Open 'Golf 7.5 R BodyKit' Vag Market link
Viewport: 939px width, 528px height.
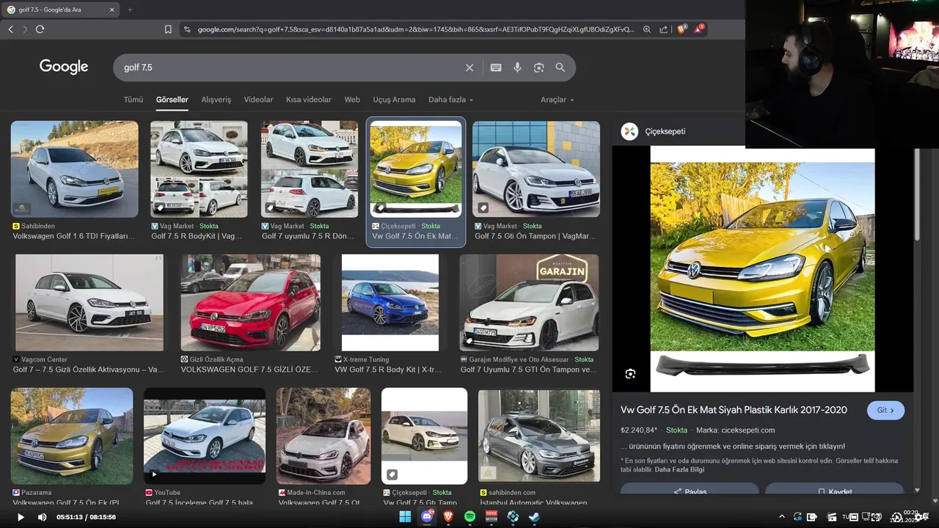point(197,236)
